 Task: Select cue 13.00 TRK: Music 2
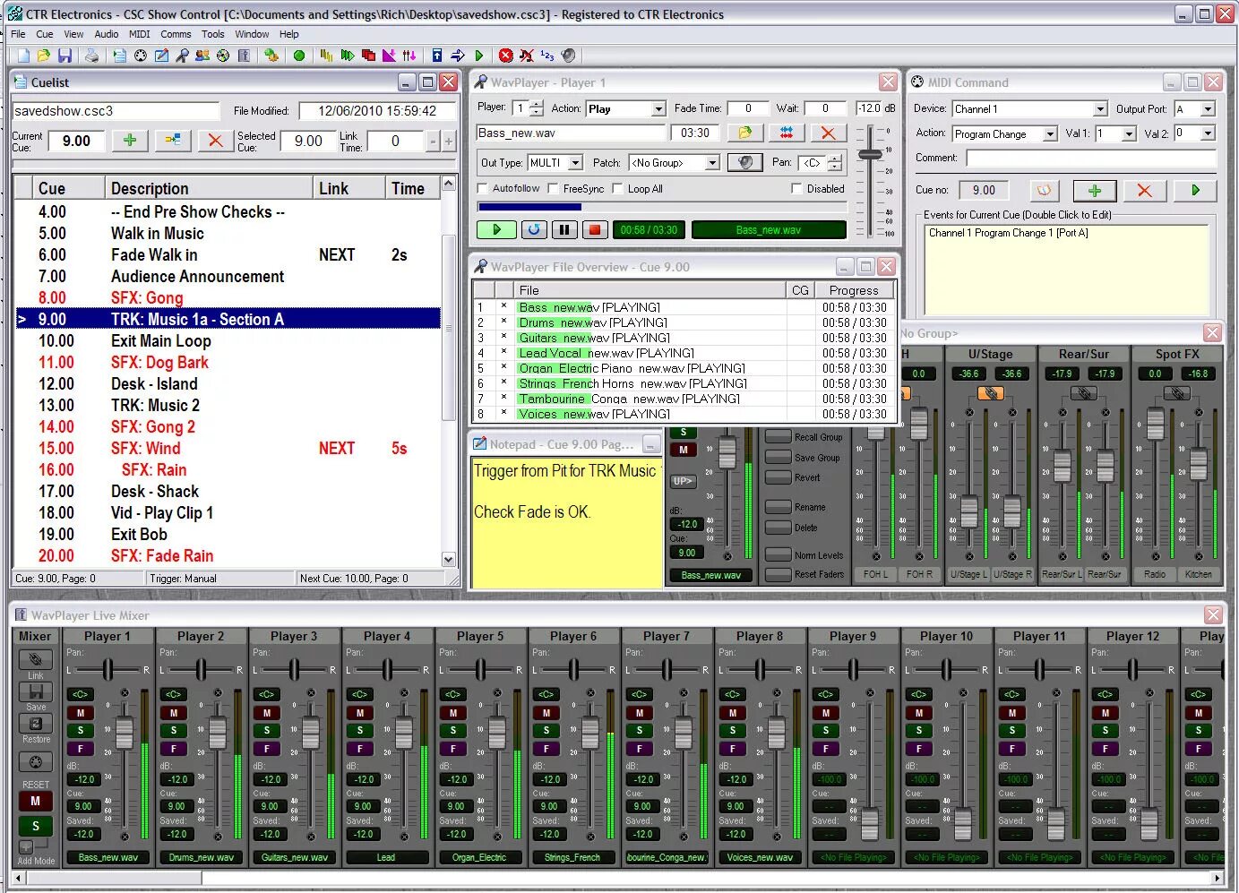pos(228,405)
